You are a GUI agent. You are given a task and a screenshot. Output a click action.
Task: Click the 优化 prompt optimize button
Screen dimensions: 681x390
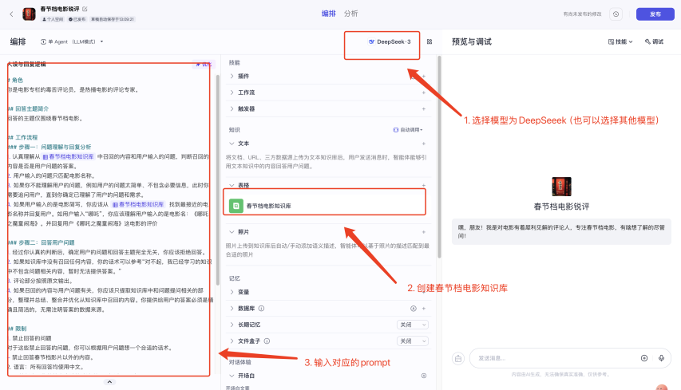(x=203, y=64)
